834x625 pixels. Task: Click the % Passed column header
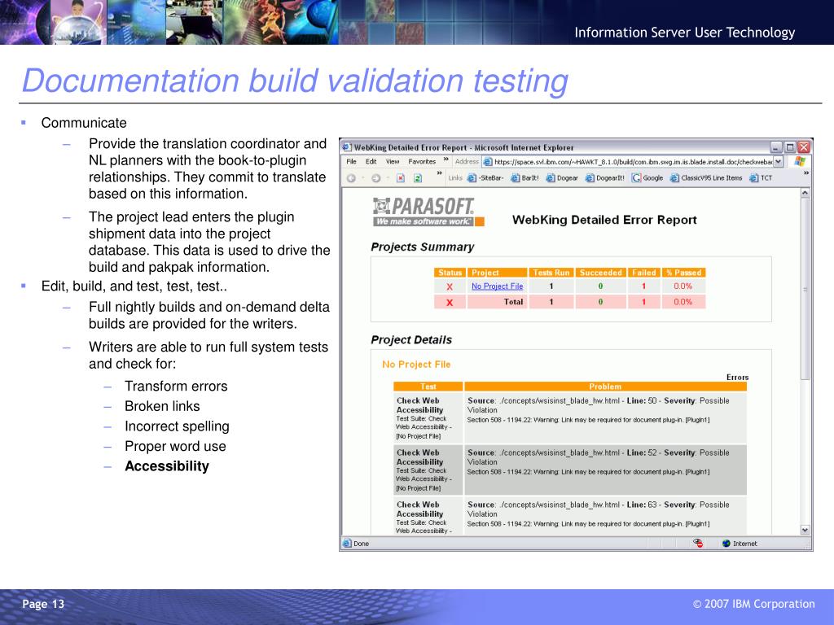(x=683, y=273)
